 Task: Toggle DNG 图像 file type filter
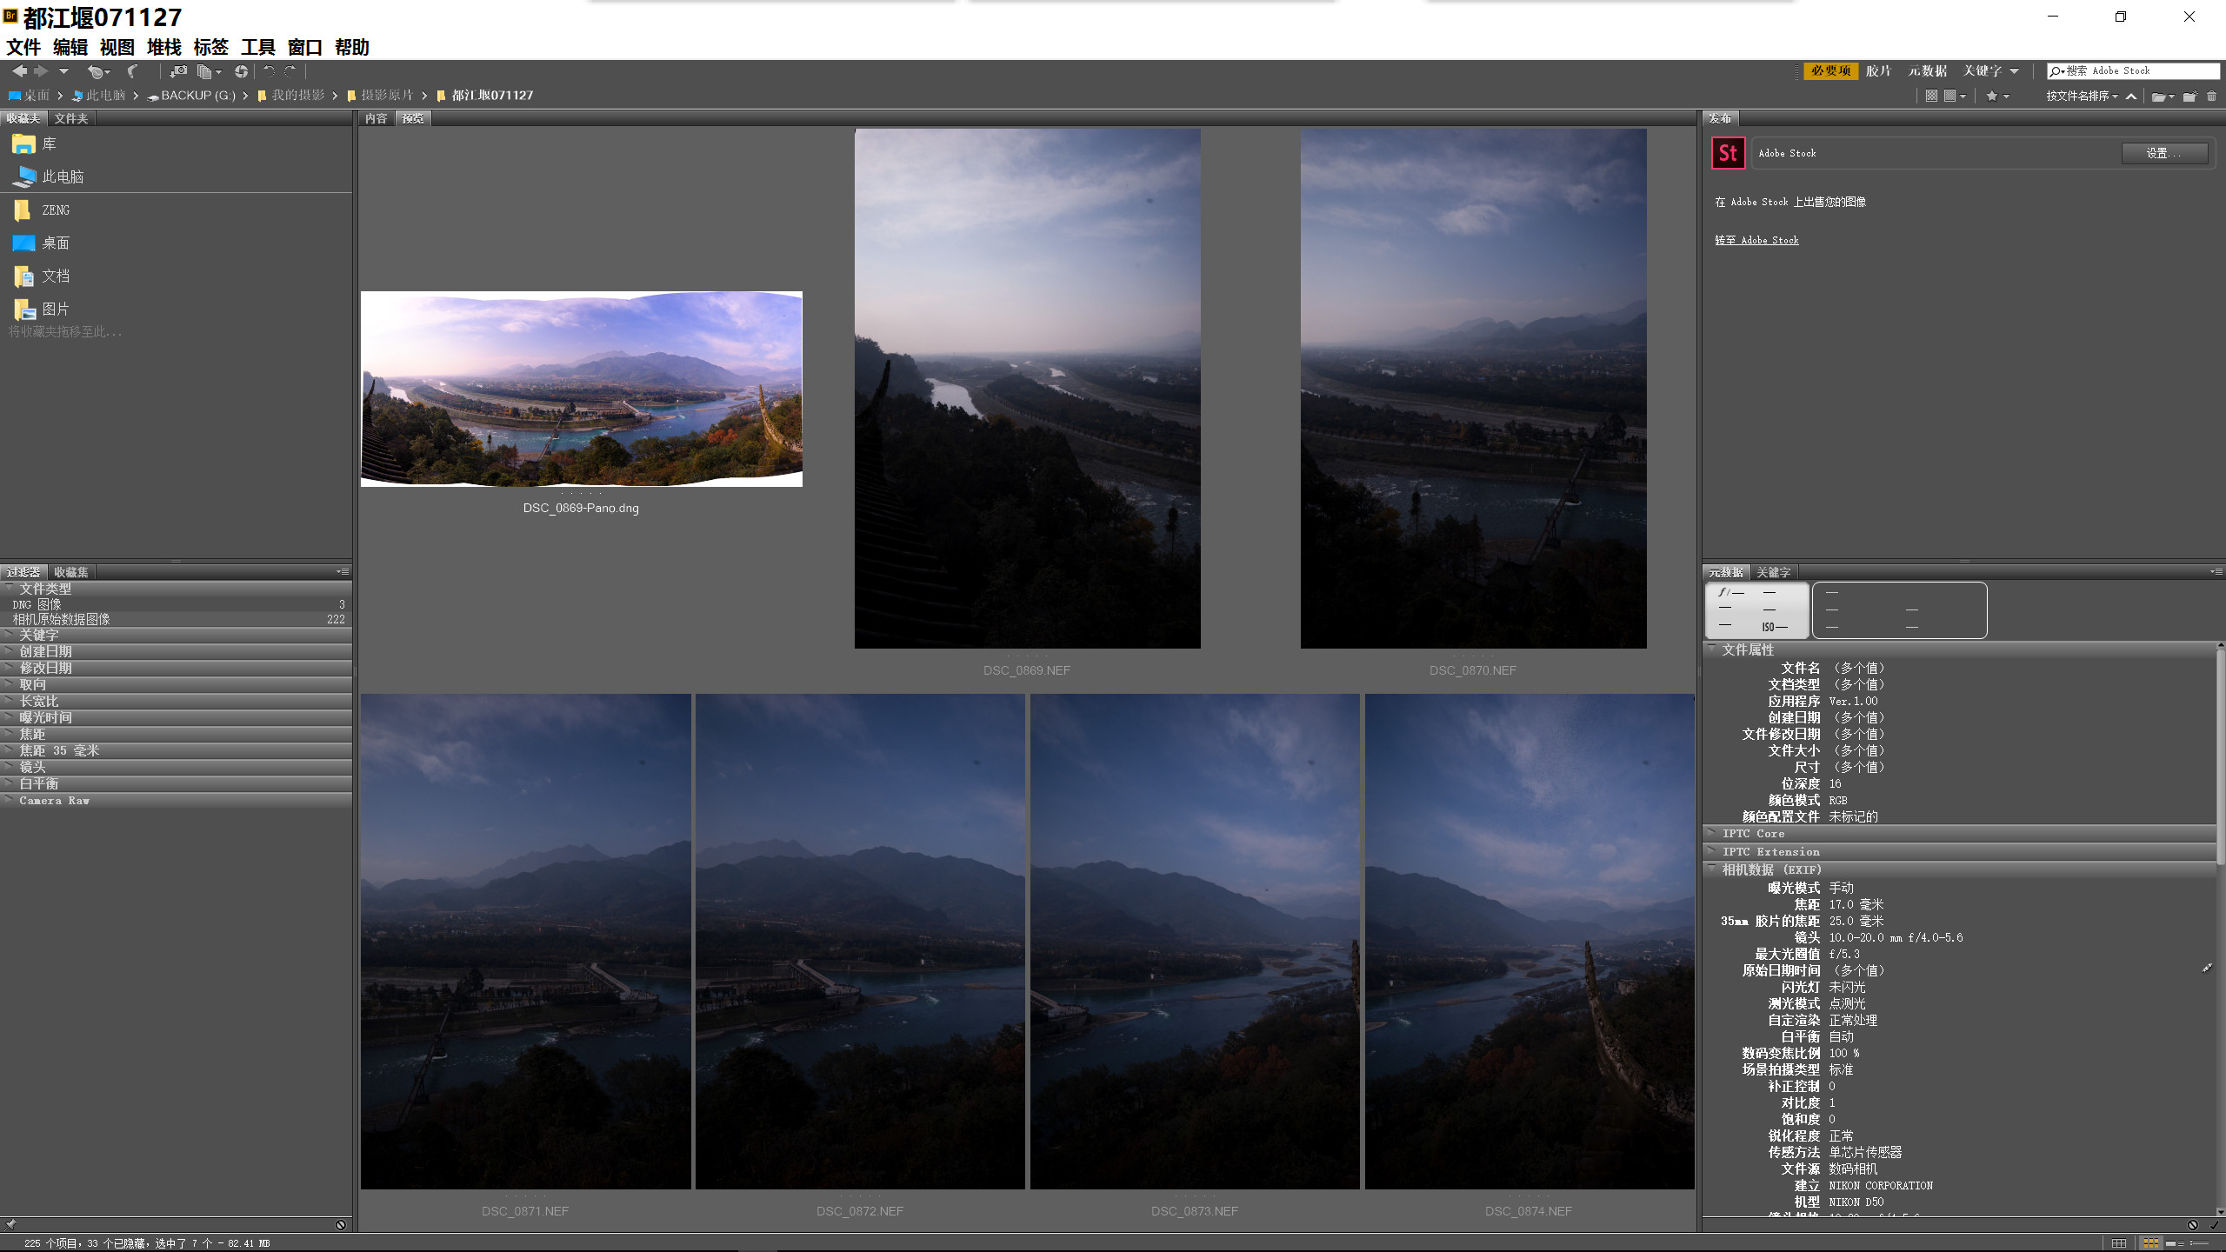[177, 604]
